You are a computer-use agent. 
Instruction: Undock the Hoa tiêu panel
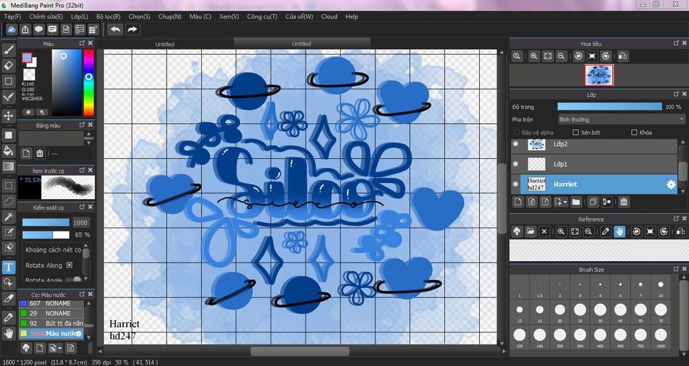[x=676, y=43]
